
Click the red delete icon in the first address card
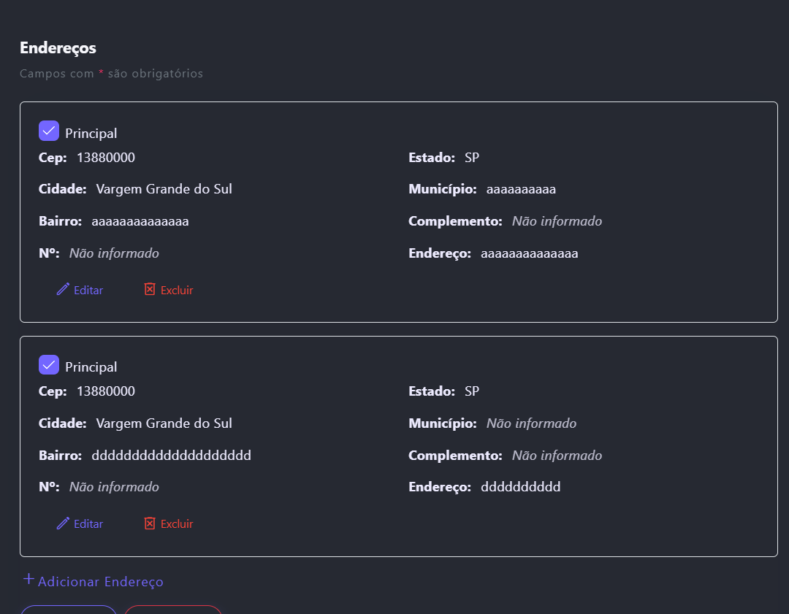click(x=150, y=289)
